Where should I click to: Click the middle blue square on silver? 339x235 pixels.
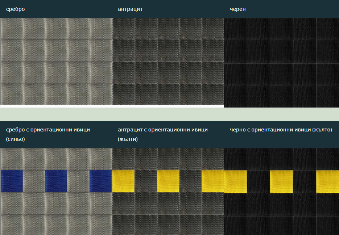pos(56,181)
